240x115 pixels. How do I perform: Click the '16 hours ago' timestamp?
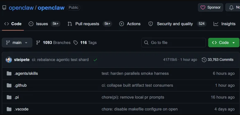click(223, 97)
